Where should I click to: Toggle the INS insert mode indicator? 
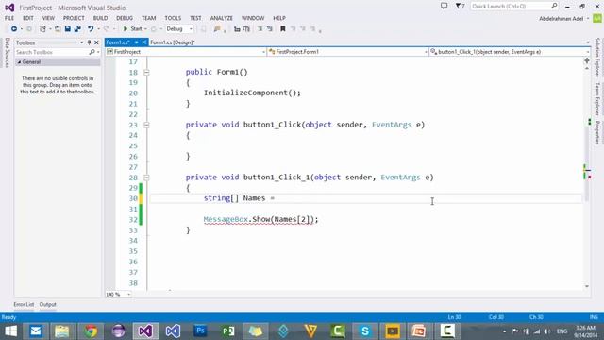594,317
